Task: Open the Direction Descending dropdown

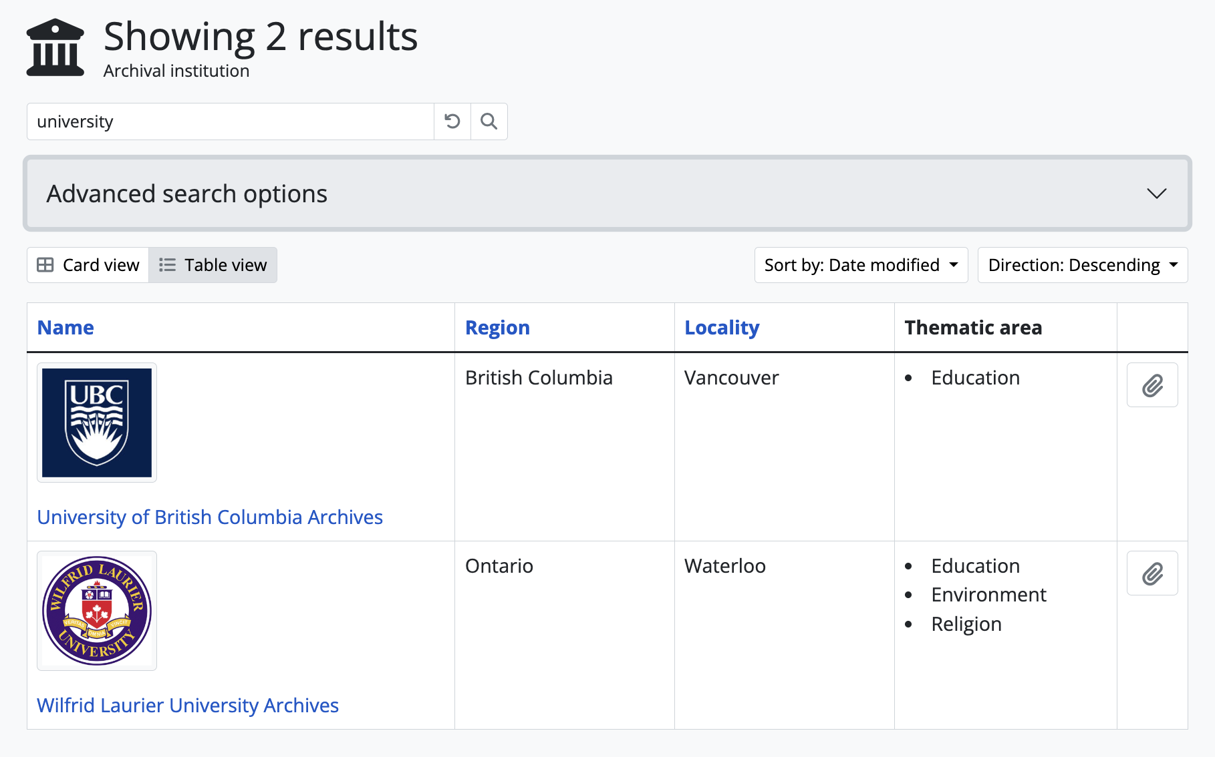Action: point(1082,265)
